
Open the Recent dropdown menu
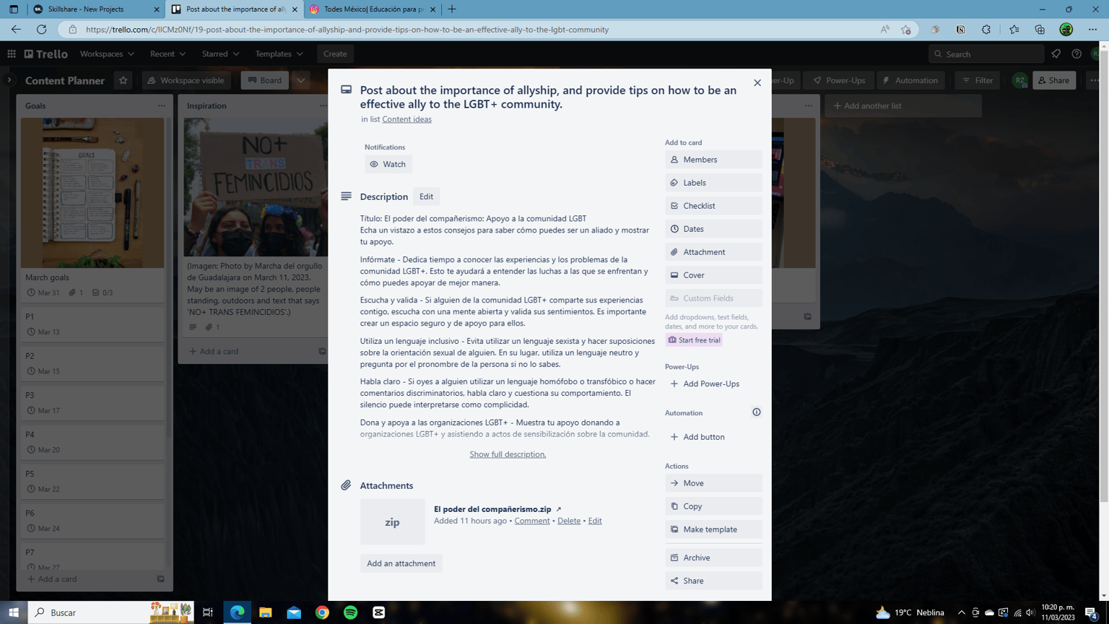click(x=168, y=53)
